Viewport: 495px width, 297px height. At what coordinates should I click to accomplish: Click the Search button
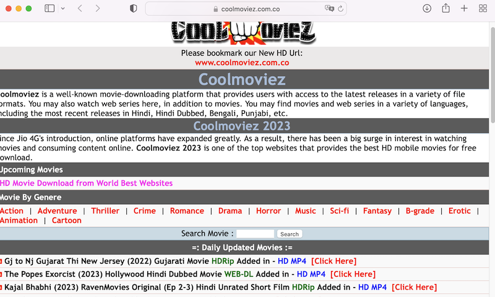point(290,234)
